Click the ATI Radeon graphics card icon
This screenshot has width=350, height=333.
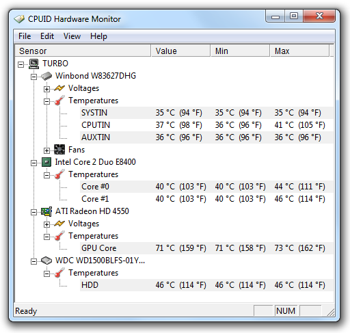click(x=46, y=211)
